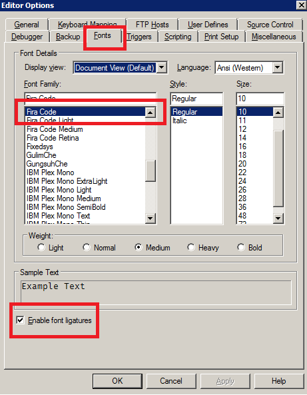The image size is (307, 395).
Task: Choose the Fixedsys font
Action: point(85,147)
